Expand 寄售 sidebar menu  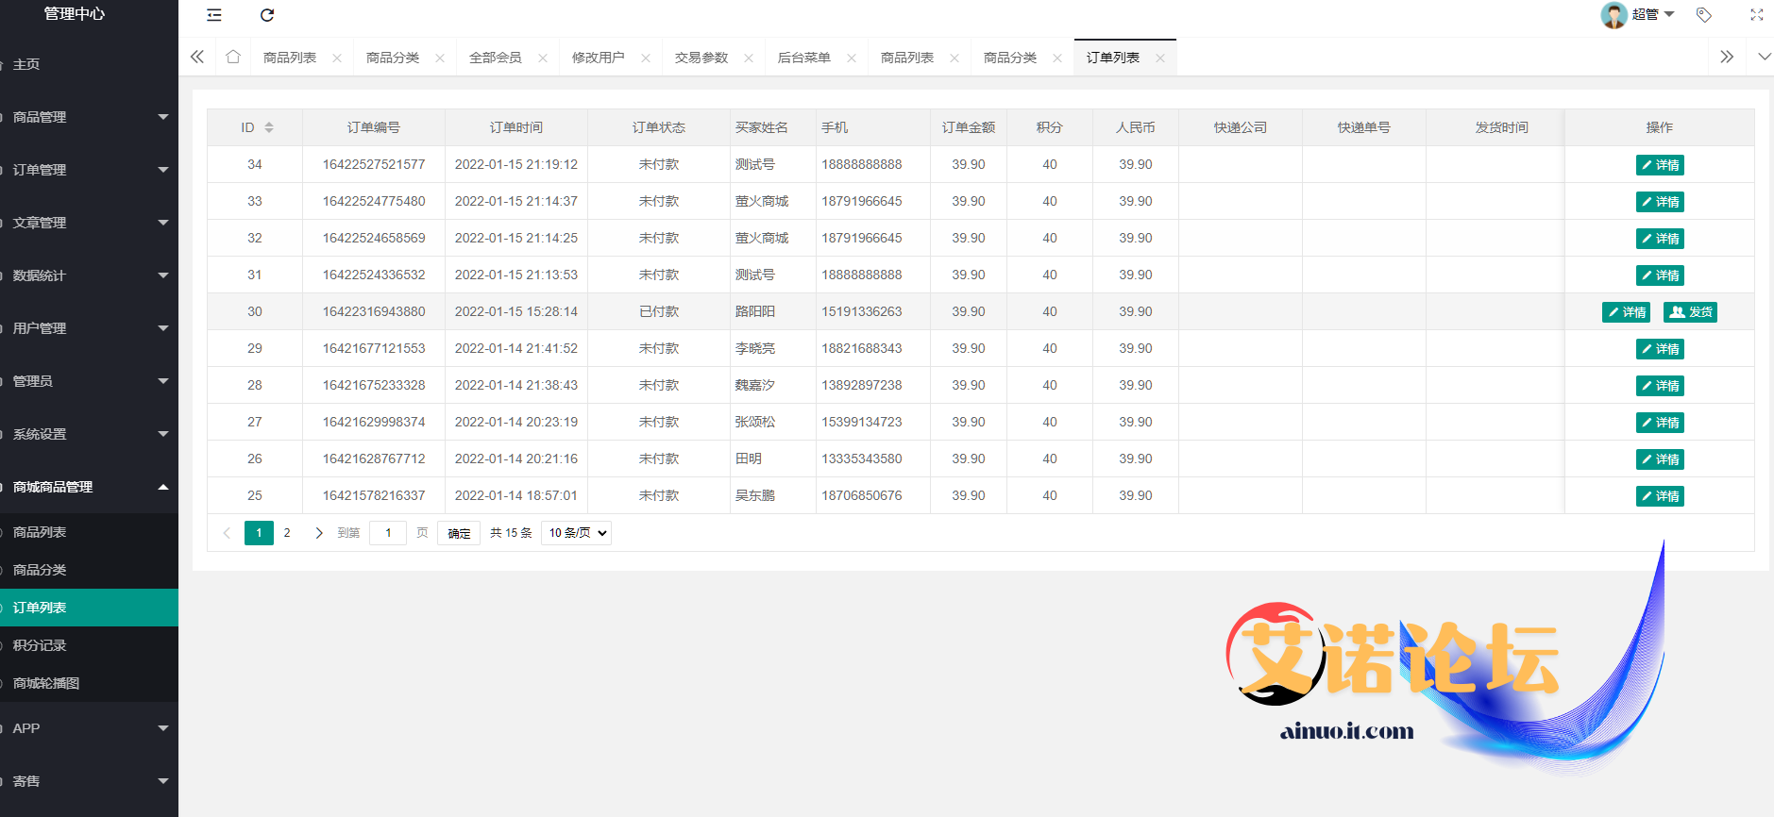pyautogui.click(x=89, y=781)
